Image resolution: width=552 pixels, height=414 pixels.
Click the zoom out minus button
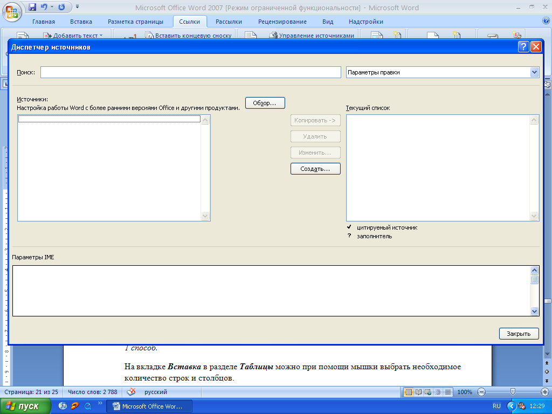point(481,392)
